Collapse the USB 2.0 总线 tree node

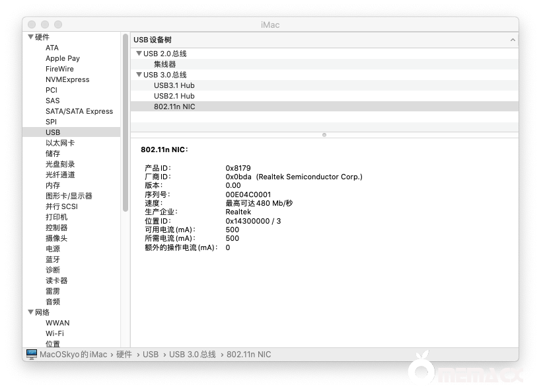(139, 54)
